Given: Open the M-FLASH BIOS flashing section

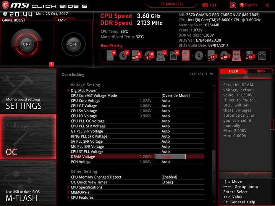Looking at the screenshot, I should tap(28, 183).
